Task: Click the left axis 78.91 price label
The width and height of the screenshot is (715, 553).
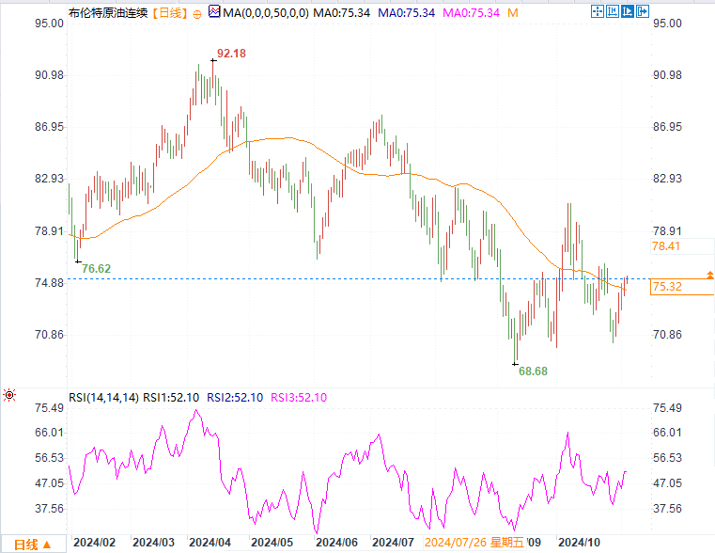Action: [x=49, y=230]
